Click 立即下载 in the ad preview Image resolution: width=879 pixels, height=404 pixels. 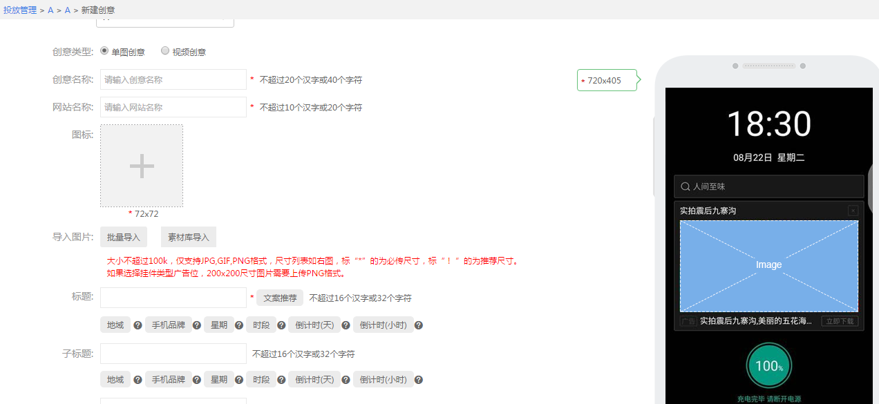(840, 320)
